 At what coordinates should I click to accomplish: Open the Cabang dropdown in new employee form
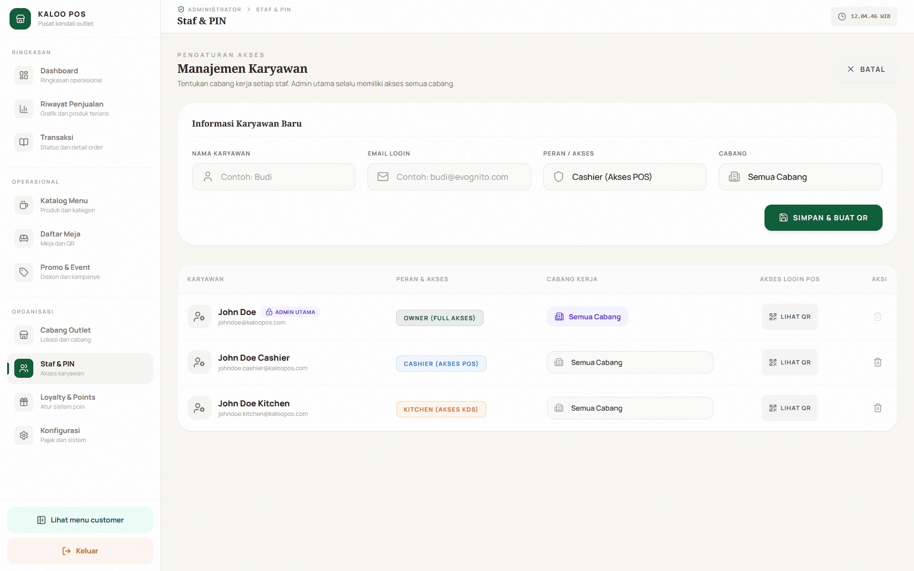pos(800,177)
